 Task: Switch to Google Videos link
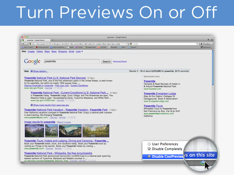[x=39, y=51]
